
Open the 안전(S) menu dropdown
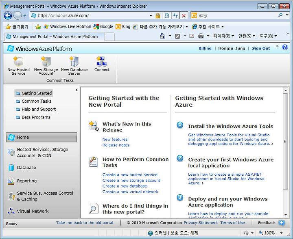[x=247, y=36]
